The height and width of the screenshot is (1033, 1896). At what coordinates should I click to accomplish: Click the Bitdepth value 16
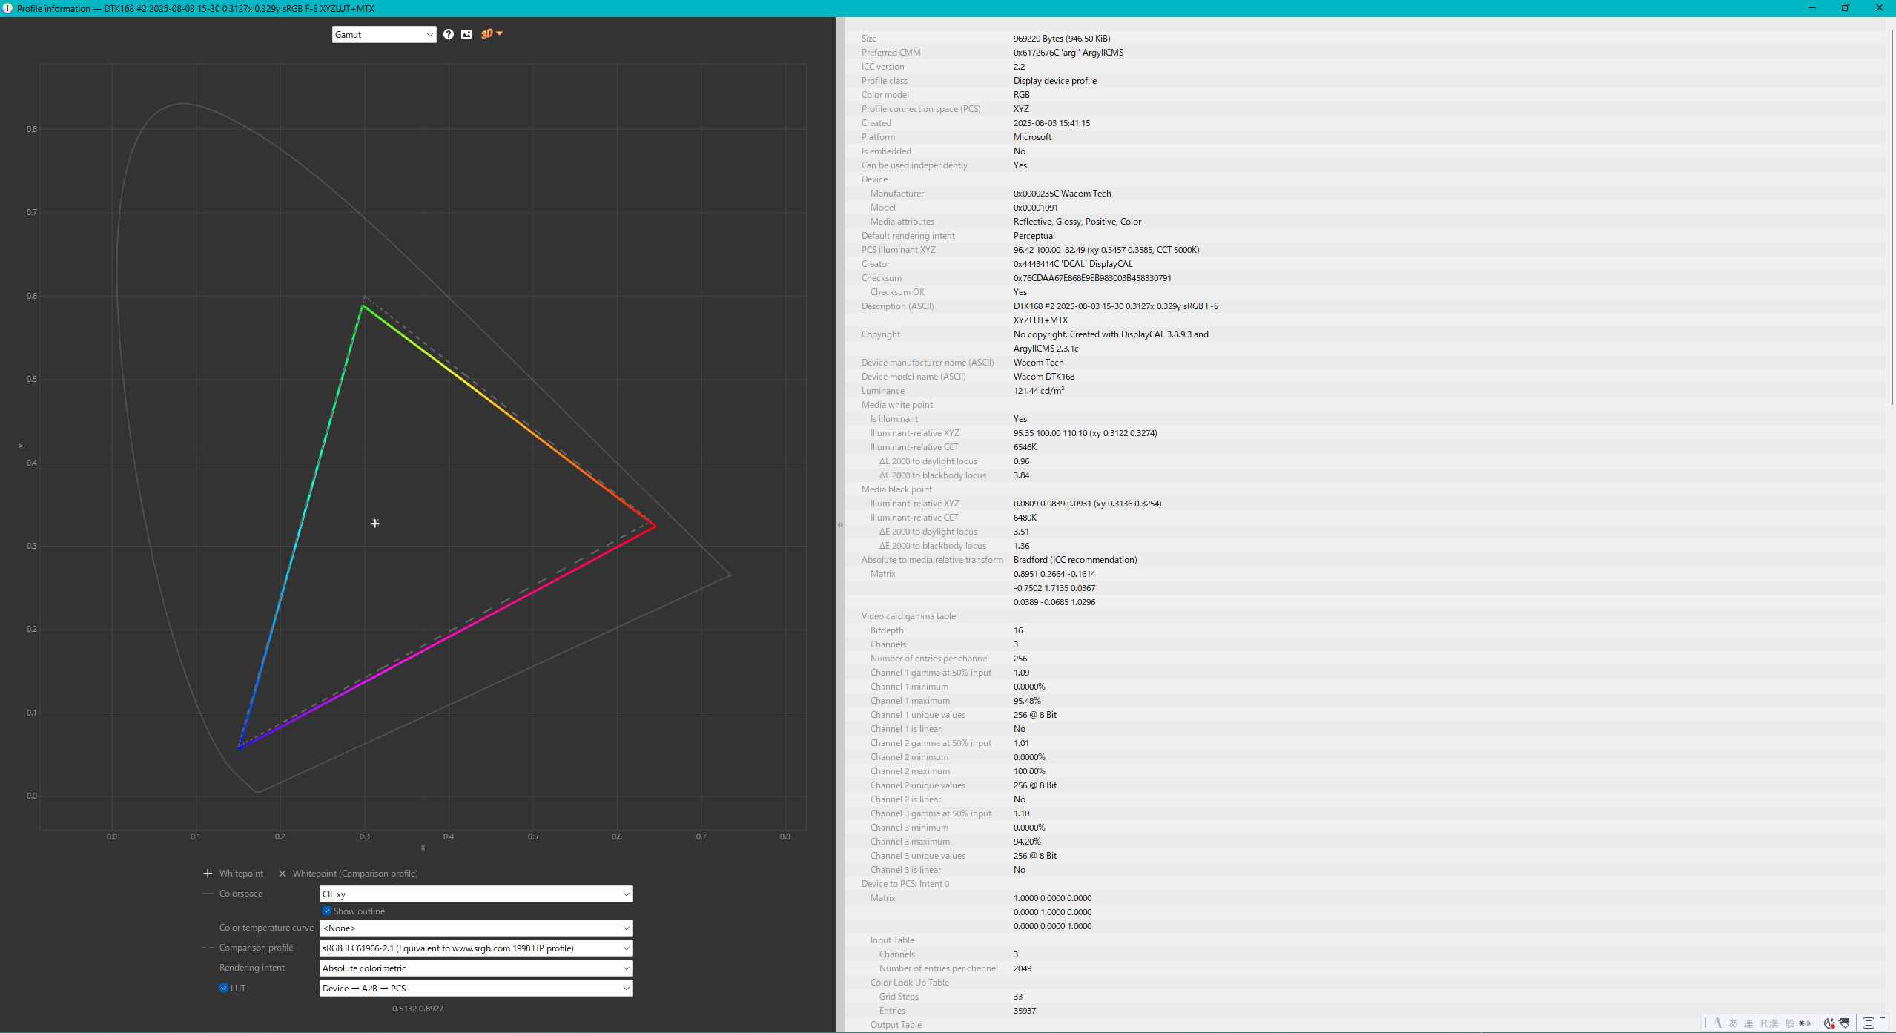(x=1018, y=630)
